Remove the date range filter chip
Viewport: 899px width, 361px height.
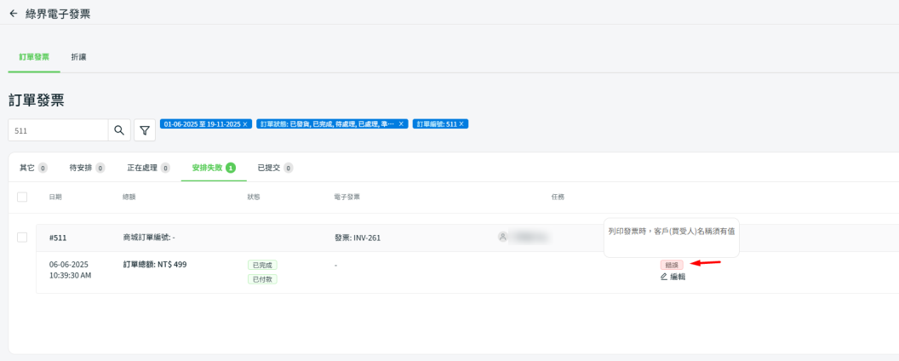245,124
